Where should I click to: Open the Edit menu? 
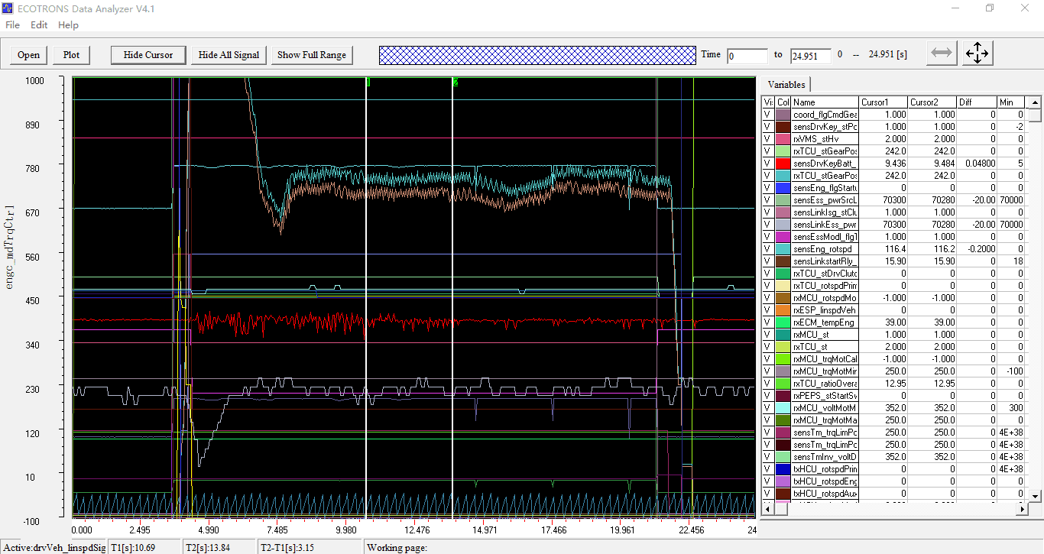point(39,24)
